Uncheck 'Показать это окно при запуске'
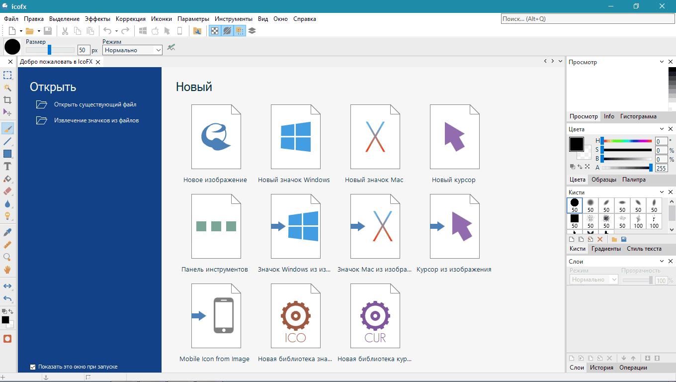676x382 pixels. click(33, 367)
